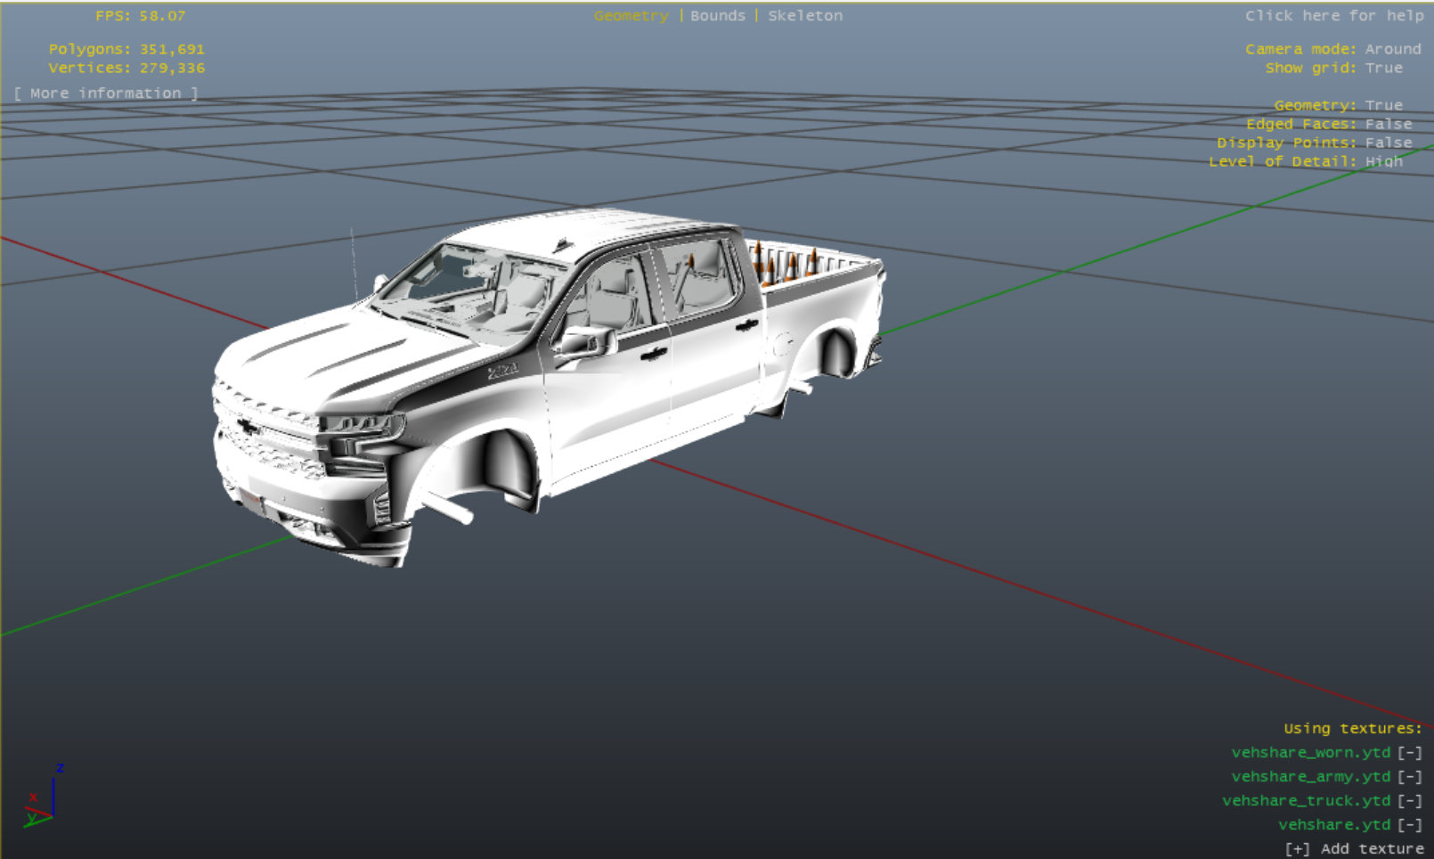Open the 'Click here for help' link

click(1333, 16)
